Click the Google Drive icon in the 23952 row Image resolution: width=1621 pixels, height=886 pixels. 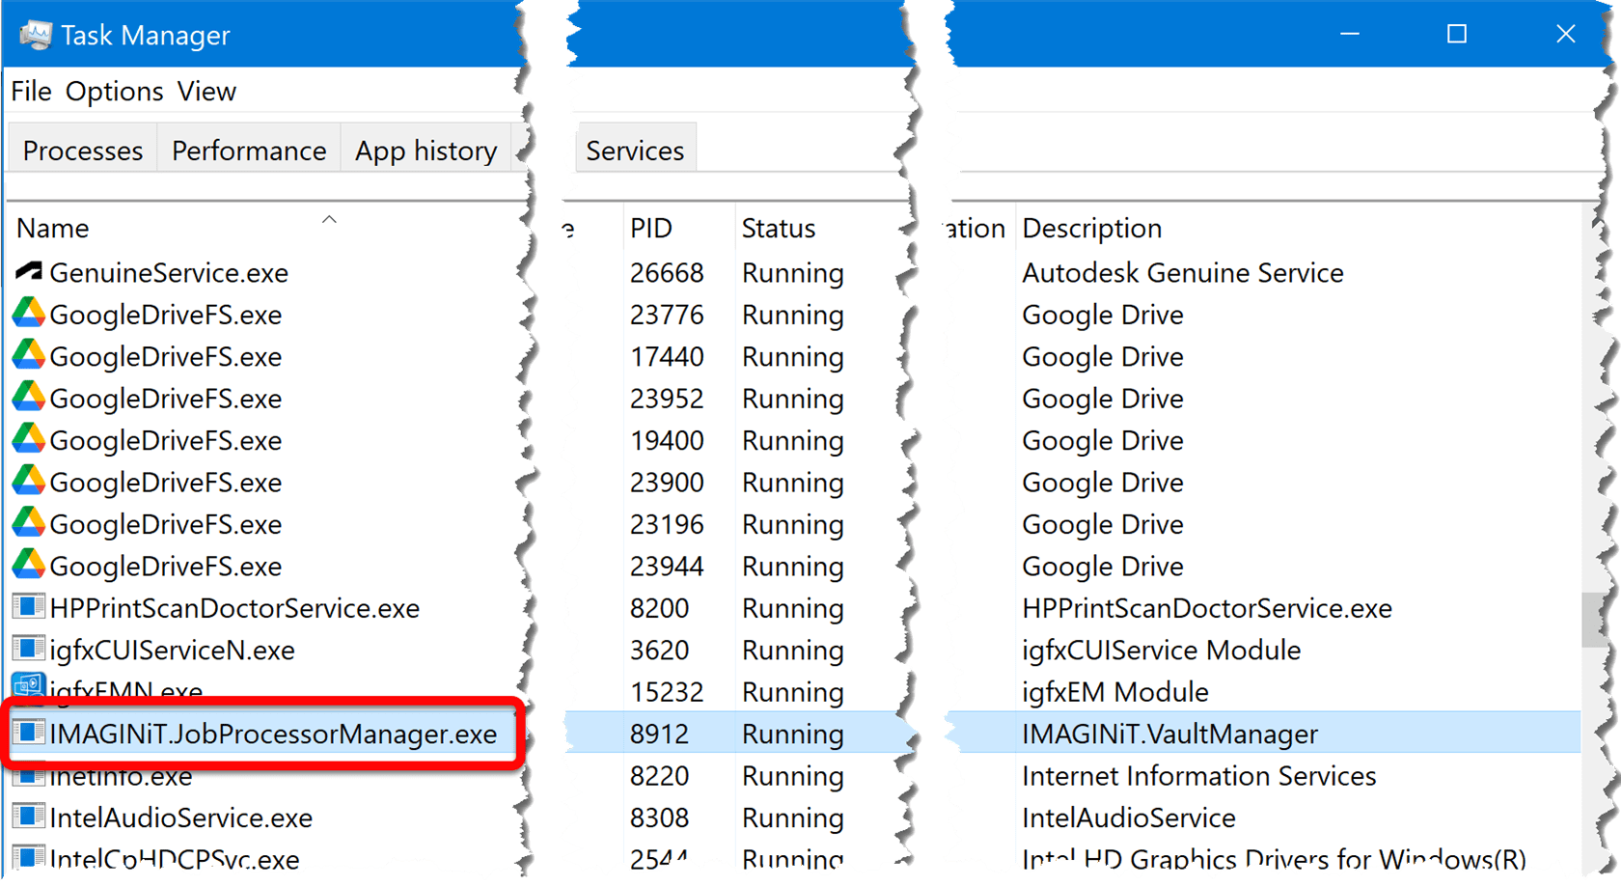[29, 398]
